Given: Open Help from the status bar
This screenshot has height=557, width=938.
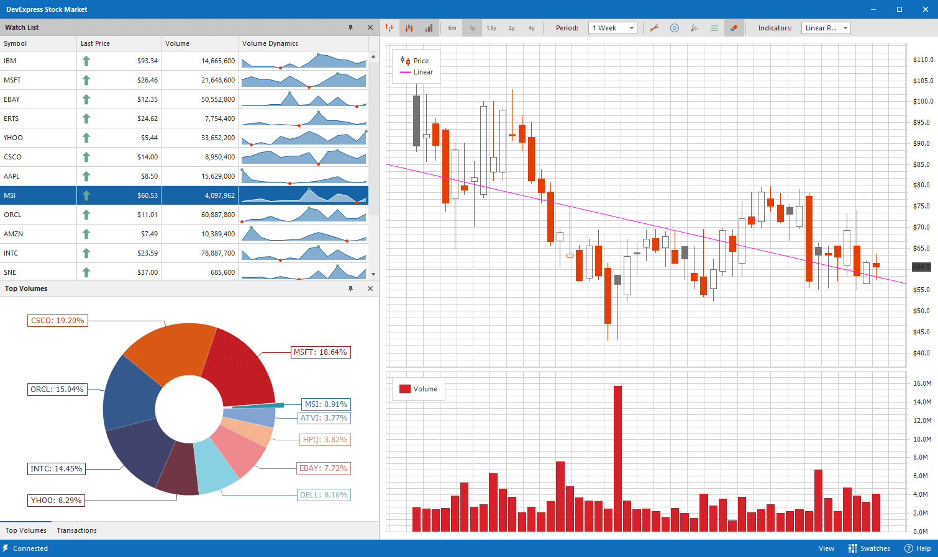Looking at the screenshot, I should coord(918,548).
